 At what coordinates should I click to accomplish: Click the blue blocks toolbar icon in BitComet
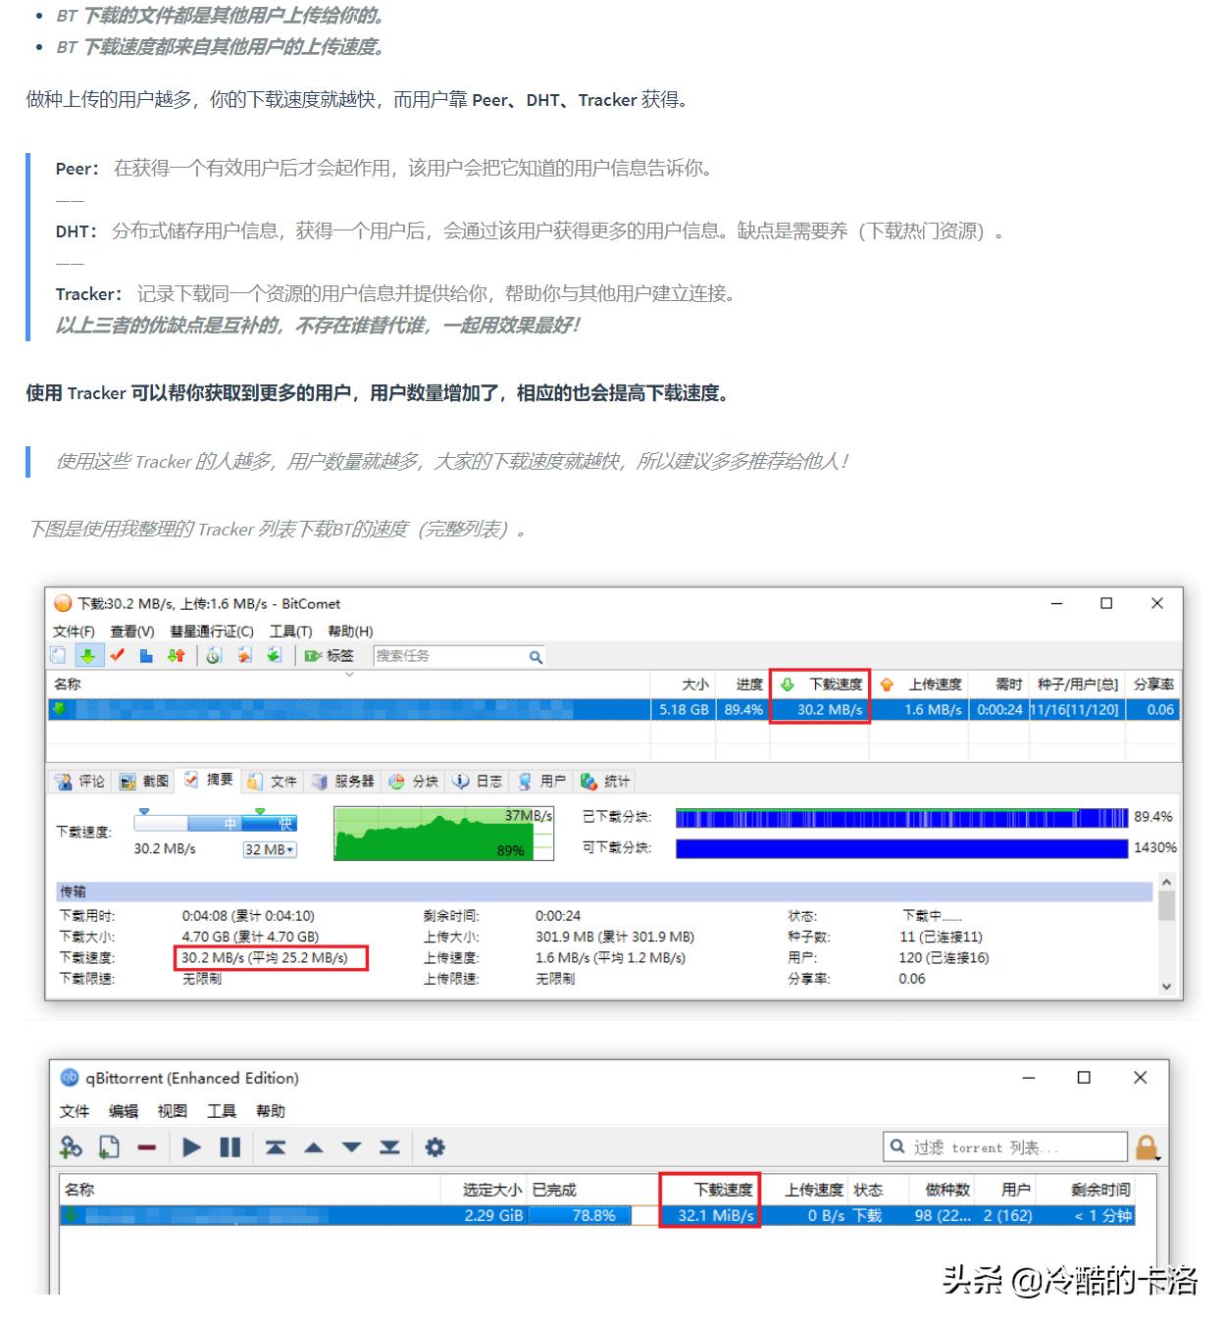coord(146,656)
